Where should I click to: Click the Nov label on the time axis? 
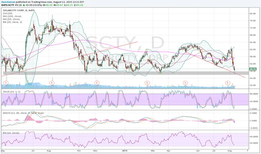(x=95, y=151)
